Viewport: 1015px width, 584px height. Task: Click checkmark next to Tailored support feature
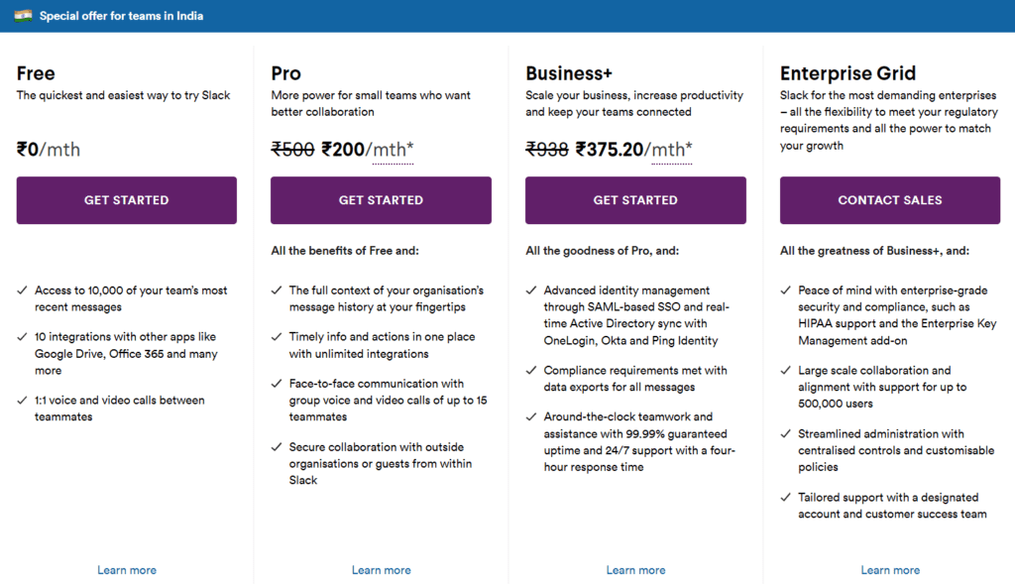[x=785, y=497]
